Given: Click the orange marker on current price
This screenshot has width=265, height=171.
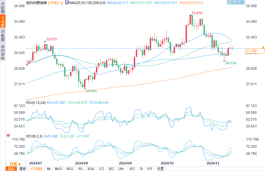Looking at the screenshot, I should [263, 47].
